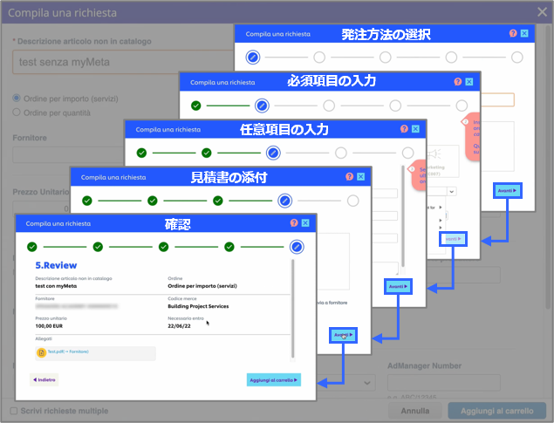Select Ordine per quantità radio
The height and width of the screenshot is (423, 554).
[x=17, y=113]
